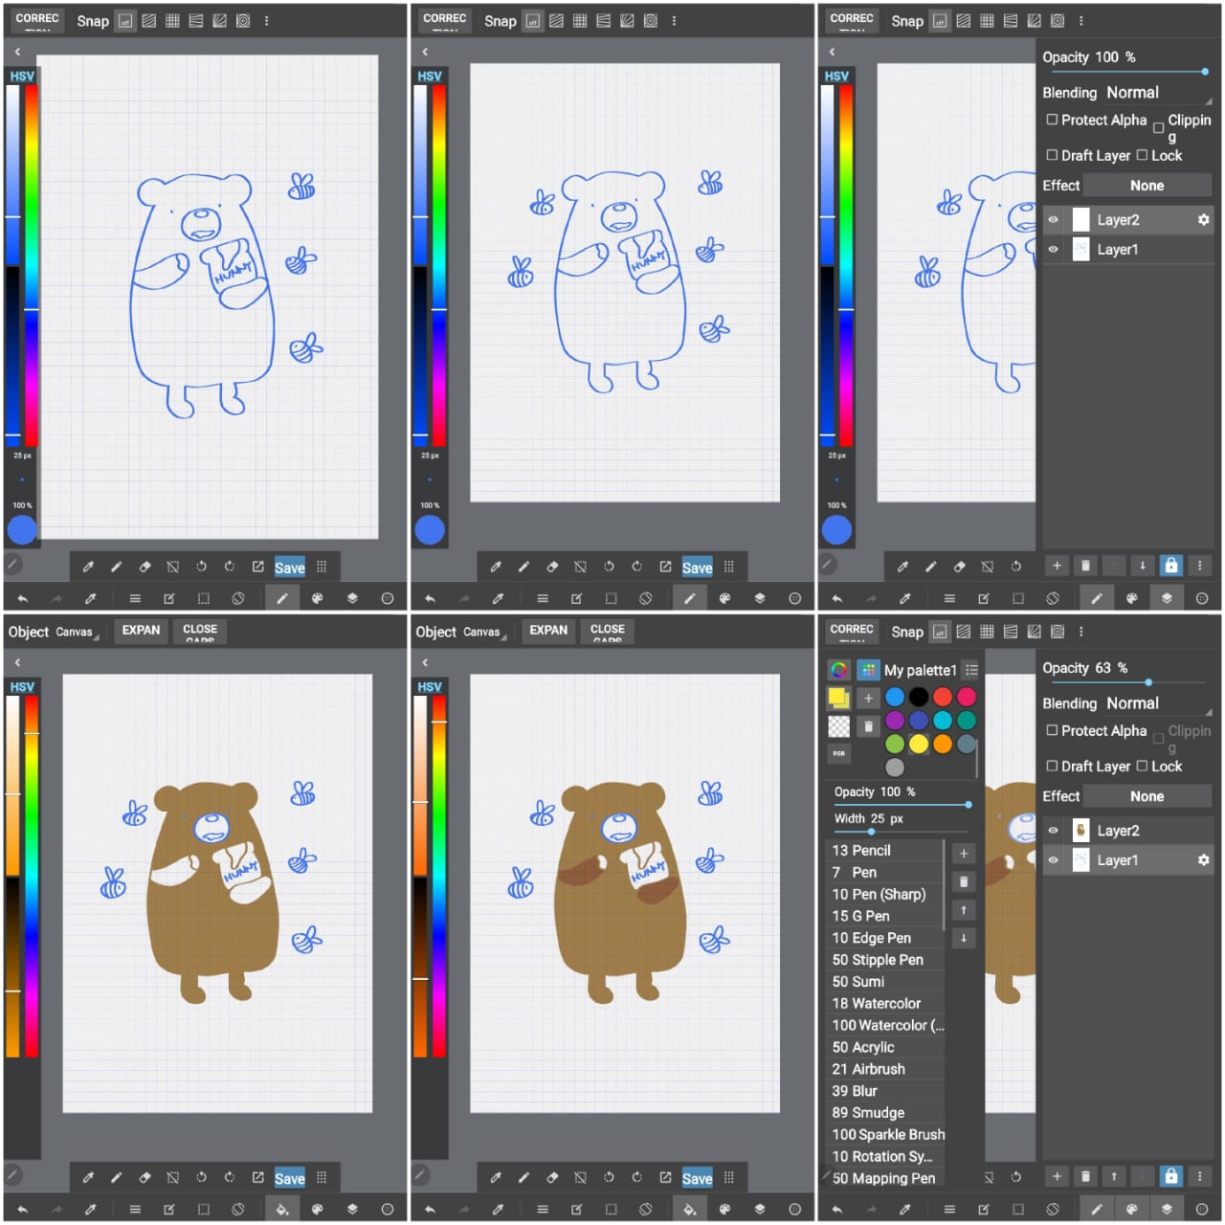Image resolution: width=1225 pixels, height=1225 pixels.
Task: Delete layer with trash icon in Opacity 63 panel
Action: pos(1085,1176)
